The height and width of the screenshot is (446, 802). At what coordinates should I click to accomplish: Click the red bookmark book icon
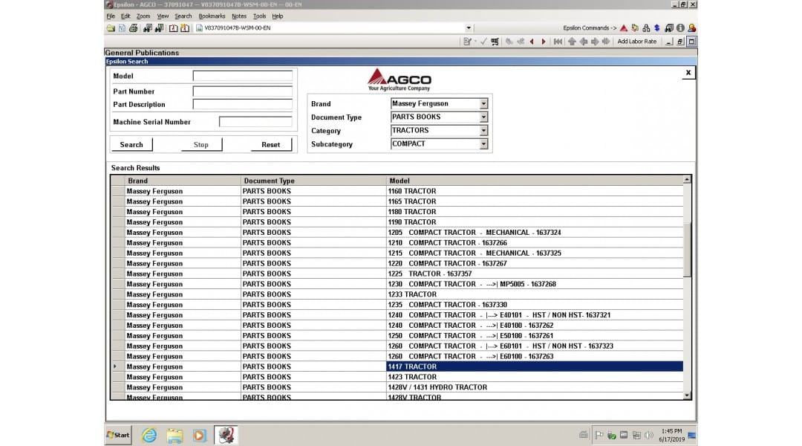click(173, 28)
